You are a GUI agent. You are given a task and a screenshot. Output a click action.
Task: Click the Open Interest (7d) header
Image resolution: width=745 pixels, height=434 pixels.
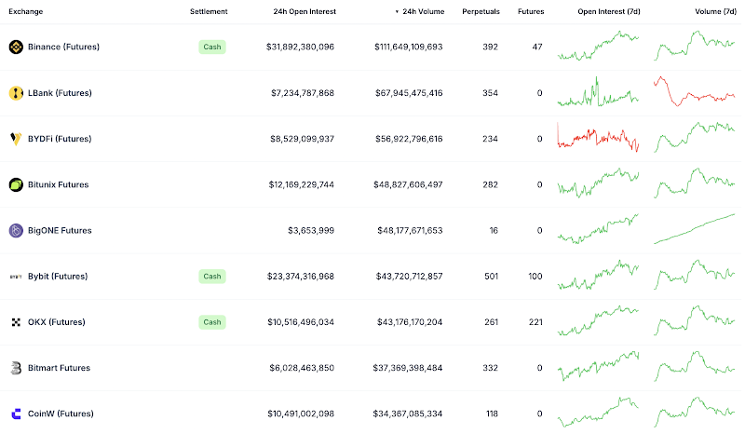(609, 11)
